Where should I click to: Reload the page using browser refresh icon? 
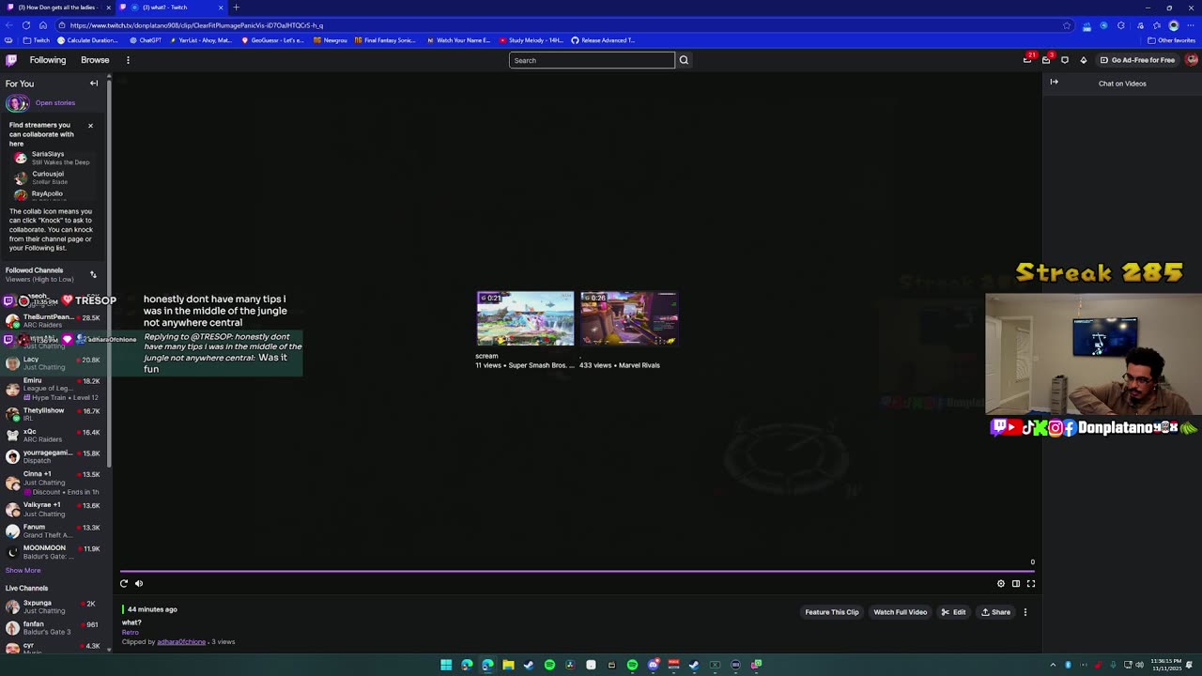tap(25, 25)
